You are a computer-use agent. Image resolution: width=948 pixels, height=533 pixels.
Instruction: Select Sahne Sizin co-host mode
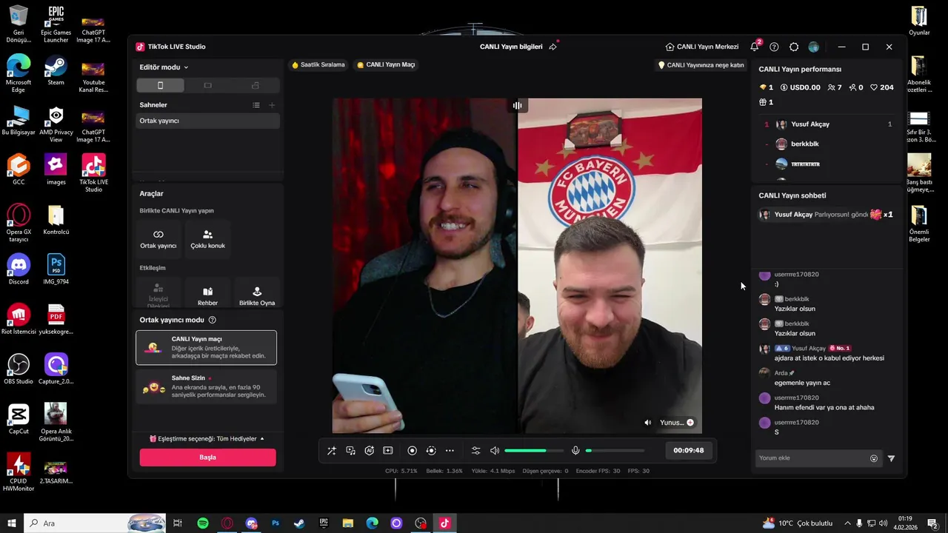pos(206,387)
